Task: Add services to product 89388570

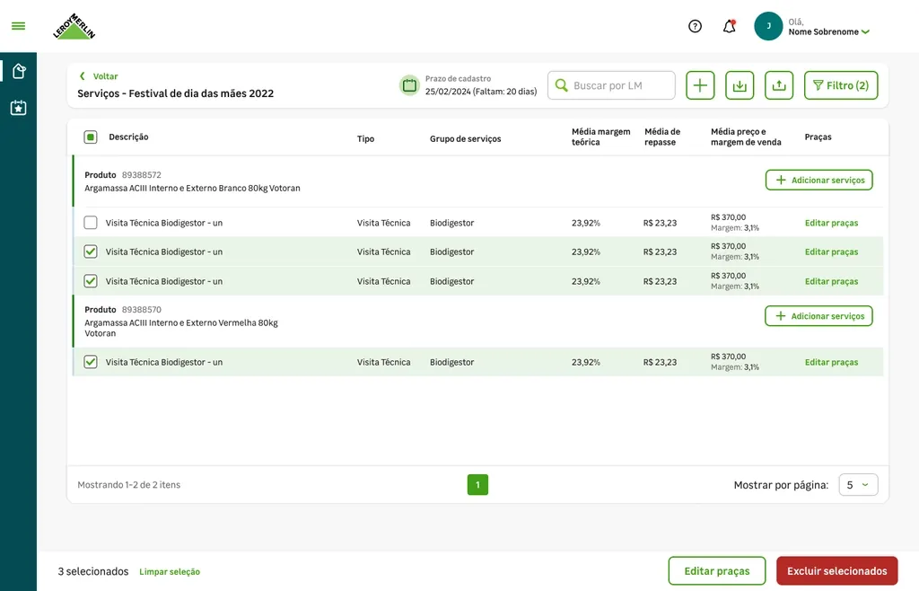Action: (x=818, y=316)
